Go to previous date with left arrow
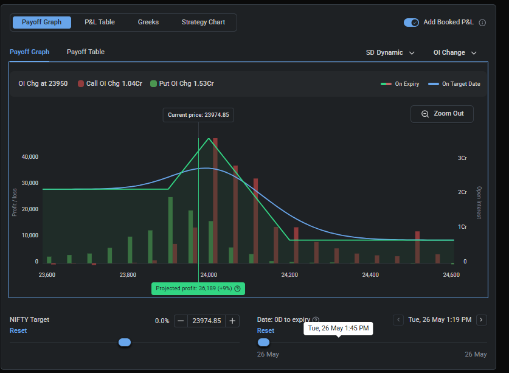This screenshot has width=509, height=373. [398, 320]
